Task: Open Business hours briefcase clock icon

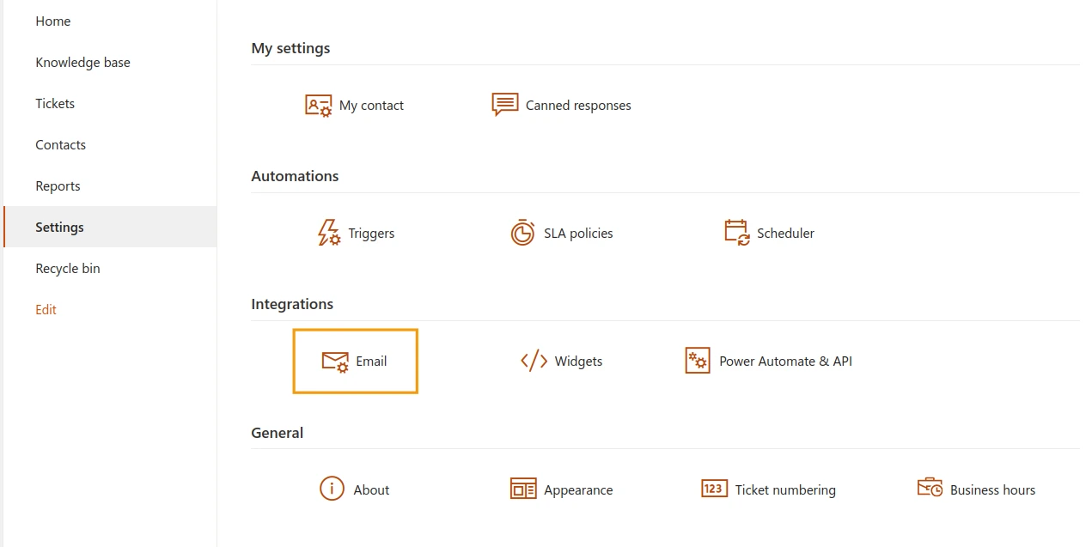Action: click(930, 489)
